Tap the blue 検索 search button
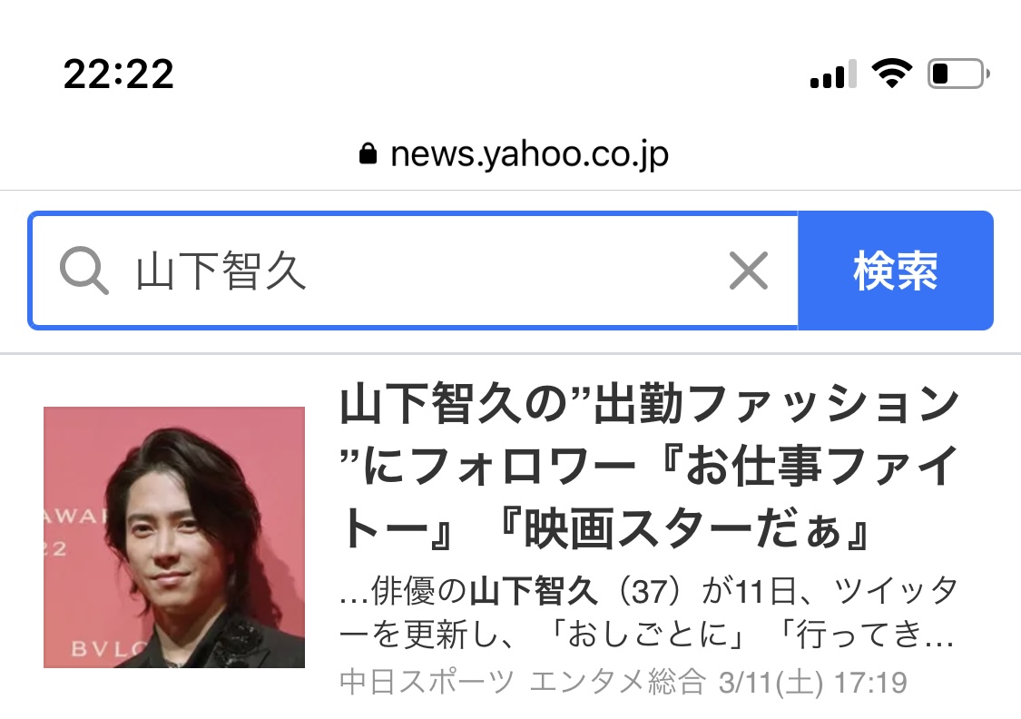This screenshot has width=1021, height=719. coord(896,271)
